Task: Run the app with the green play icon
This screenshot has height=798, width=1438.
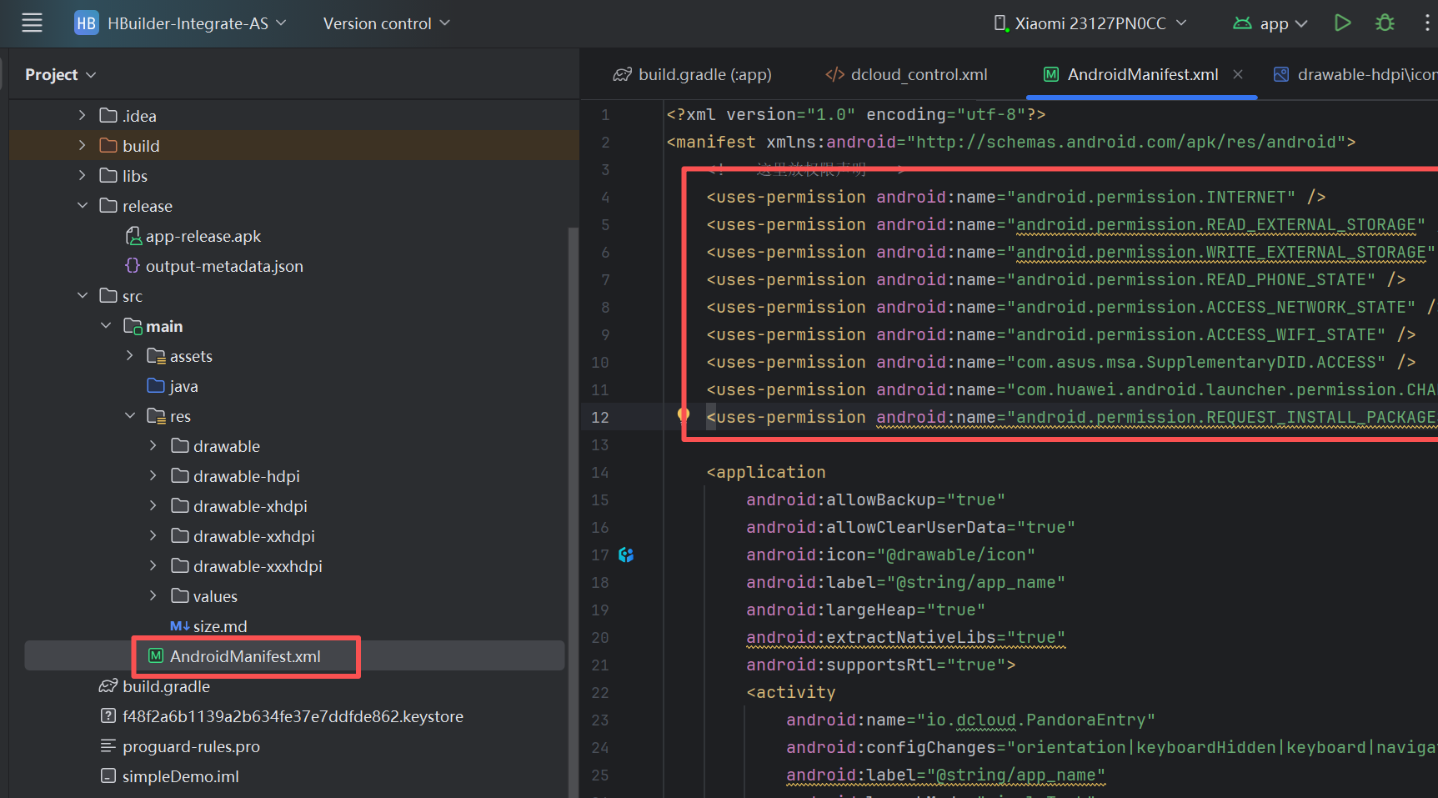Action: pyautogui.click(x=1342, y=23)
